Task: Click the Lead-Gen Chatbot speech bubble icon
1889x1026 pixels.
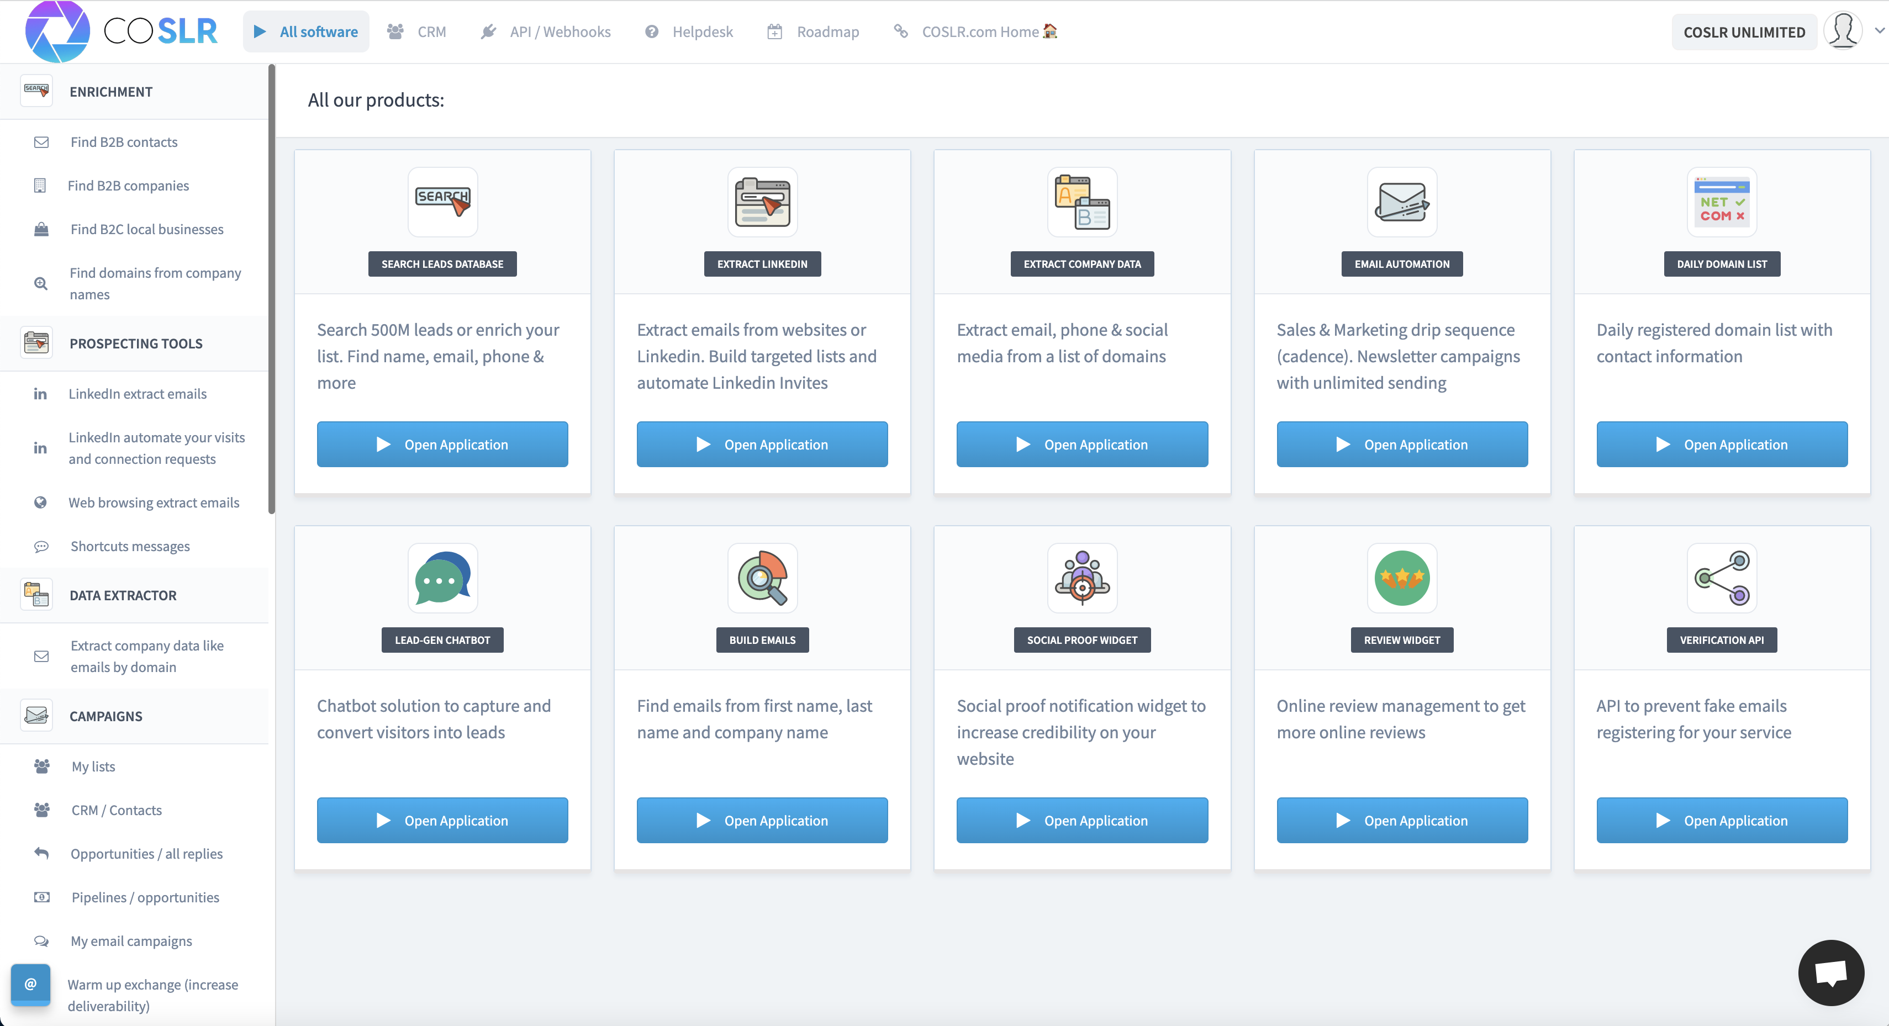Action: (x=442, y=578)
